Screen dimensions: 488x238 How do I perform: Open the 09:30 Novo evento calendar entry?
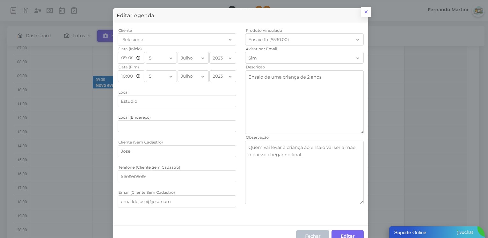point(103,82)
